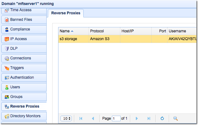
Task: Open Connections sidebar module
Action: (x=24, y=58)
